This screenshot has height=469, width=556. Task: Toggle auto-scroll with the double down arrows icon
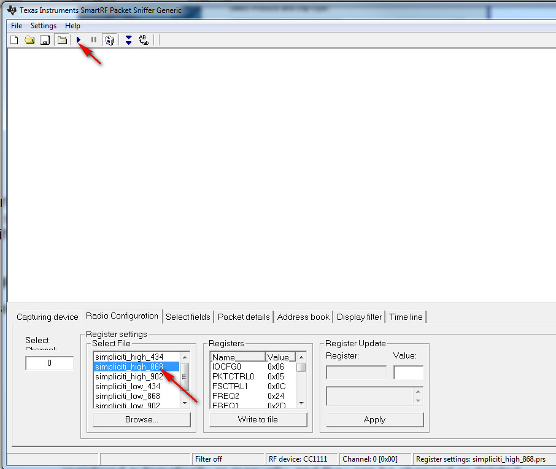pos(129,40)
